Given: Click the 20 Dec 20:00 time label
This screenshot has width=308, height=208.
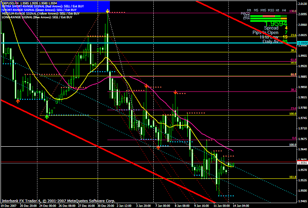Looking at the screenshot, I should point(28,206).
